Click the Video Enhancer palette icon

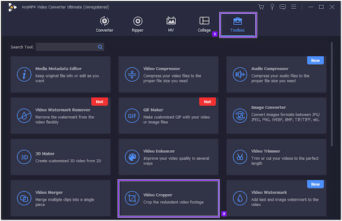point(132,157)
